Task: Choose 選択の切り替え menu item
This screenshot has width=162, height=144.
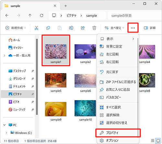Action: click(117, 123)
